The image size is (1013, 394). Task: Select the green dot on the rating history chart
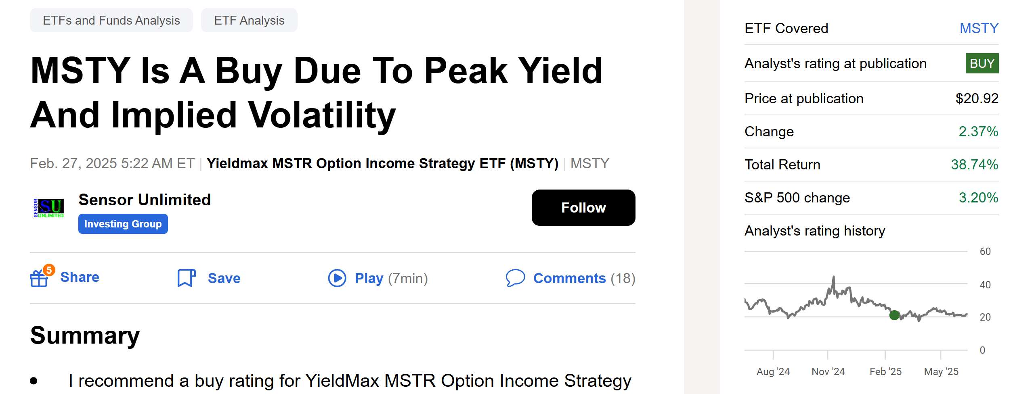[894, 316]
